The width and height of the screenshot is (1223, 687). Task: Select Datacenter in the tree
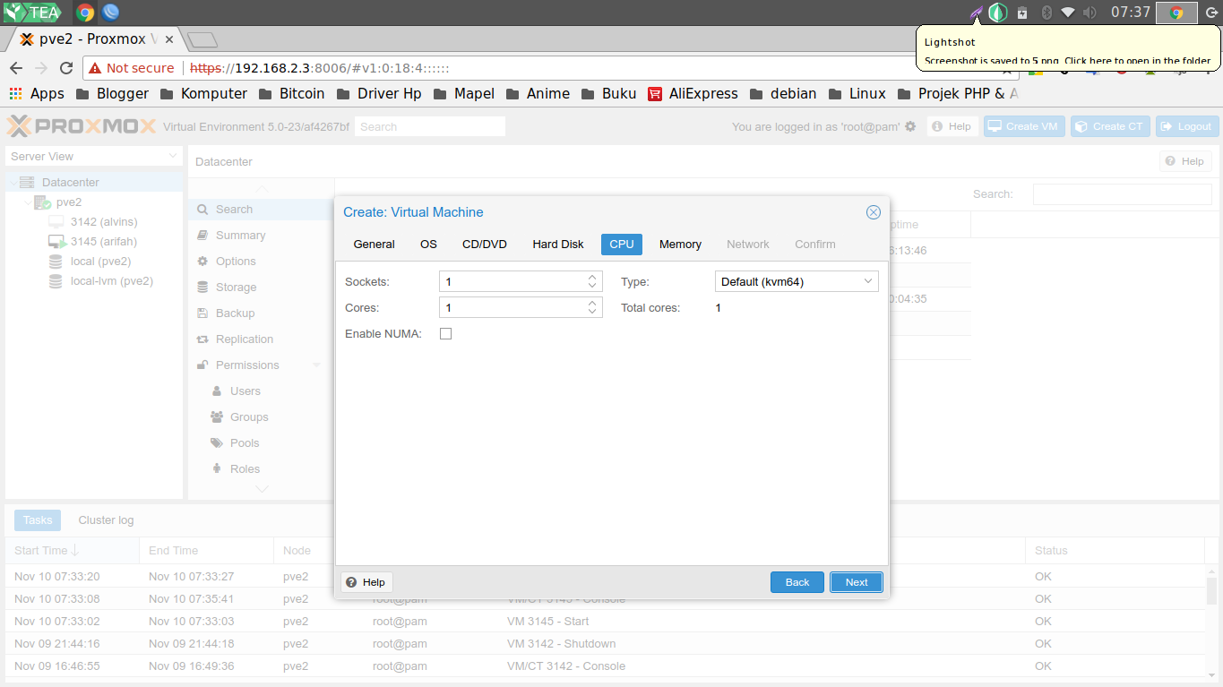click(71, 182)
